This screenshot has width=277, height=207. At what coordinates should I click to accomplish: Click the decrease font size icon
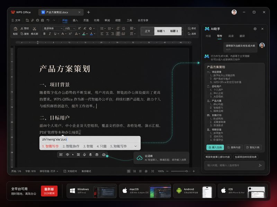coord(85,28)
